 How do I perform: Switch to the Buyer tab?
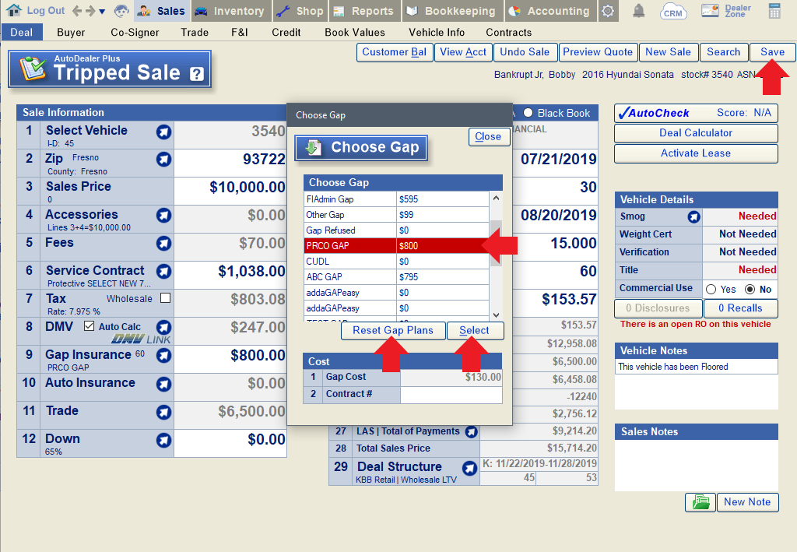click(x=71, y=33)
